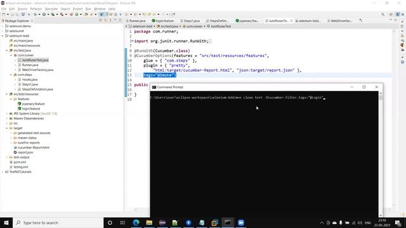Select the Java perspective icon

point(398,15)
